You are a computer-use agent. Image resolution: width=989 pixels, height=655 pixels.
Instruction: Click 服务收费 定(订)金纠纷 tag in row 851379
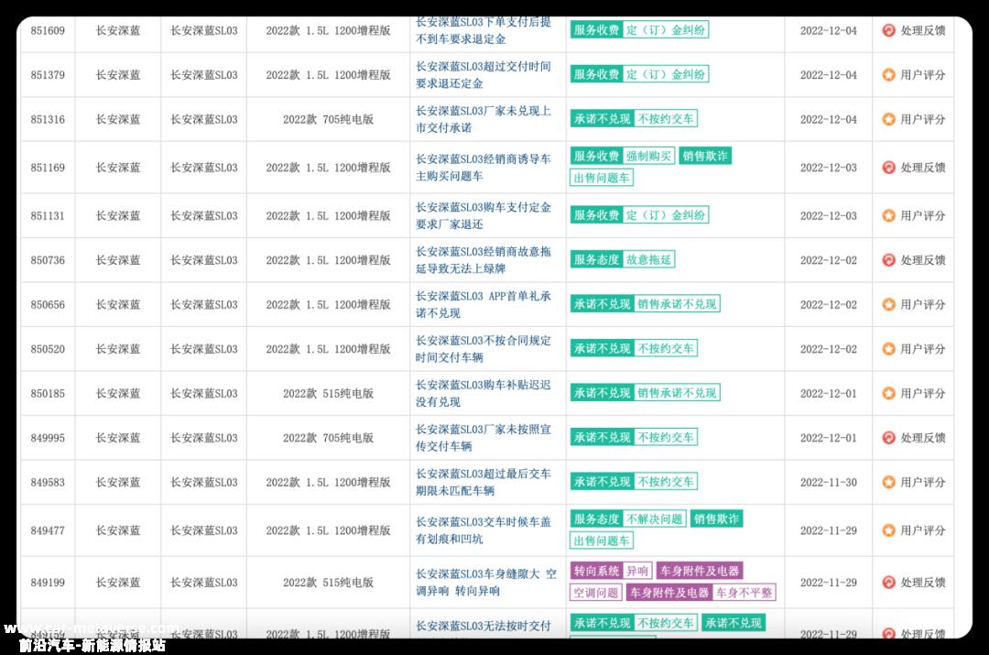click(x=639, y=74)
